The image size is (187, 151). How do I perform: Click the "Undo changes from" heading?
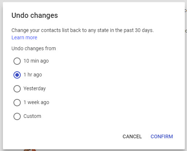33,48
